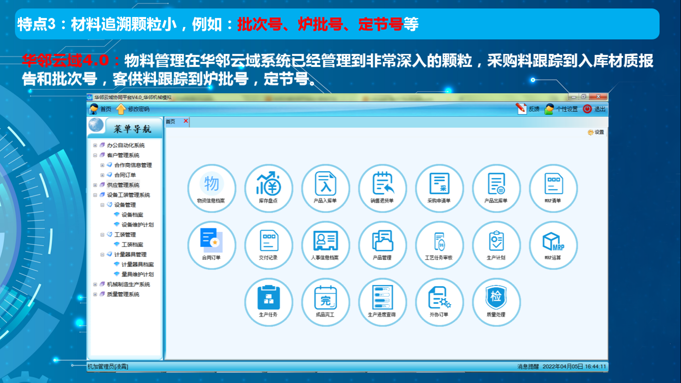Image resolution: width=681 pixels, height=383 pixels.
Task: Launch the 外协订单 icon
Action: point(439,302)
